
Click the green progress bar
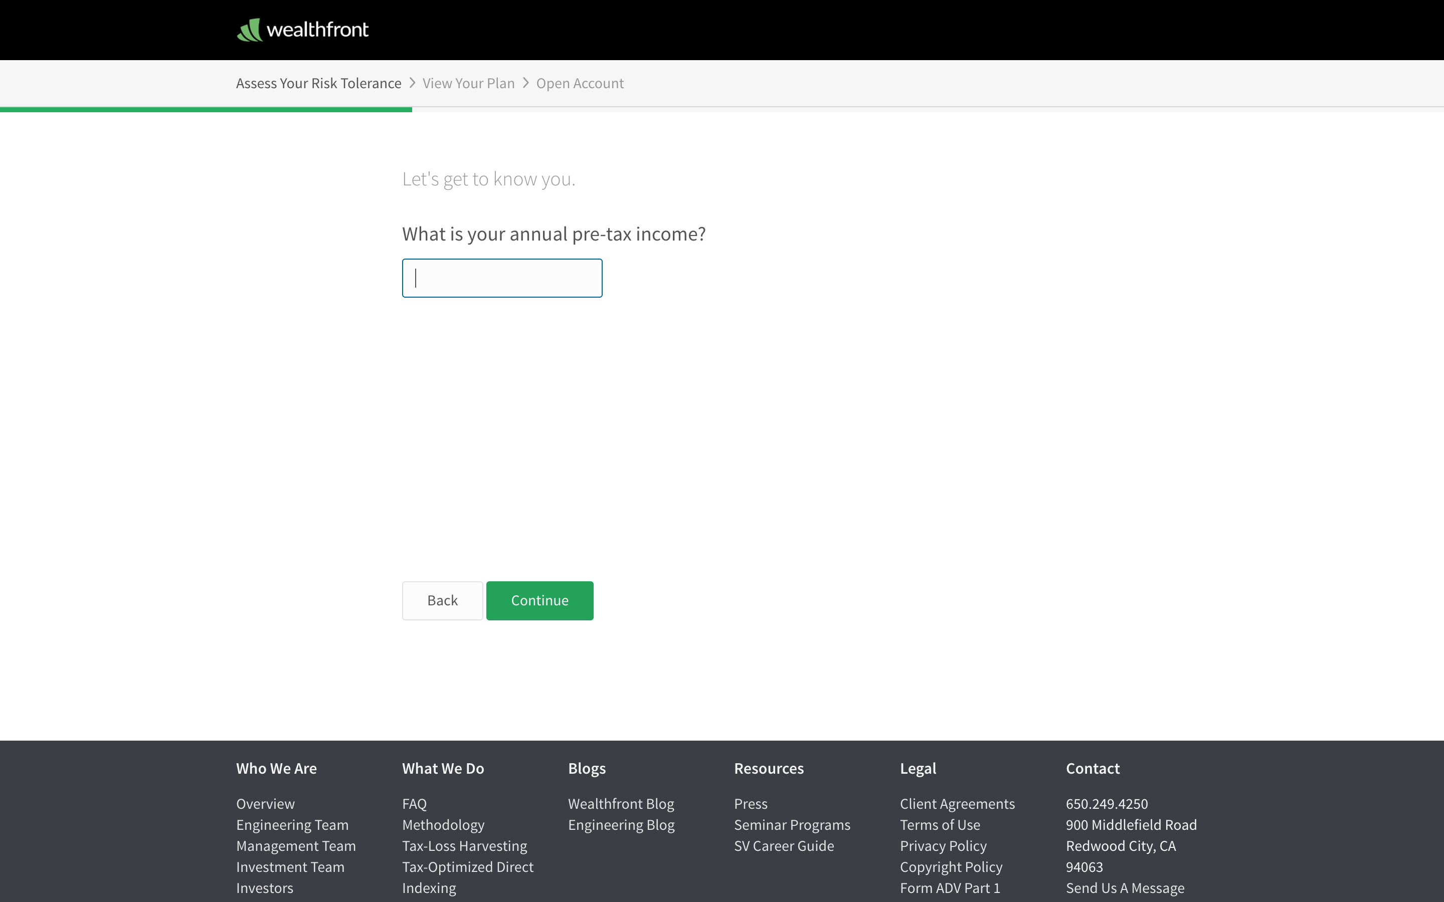click(x=206, y=110)
